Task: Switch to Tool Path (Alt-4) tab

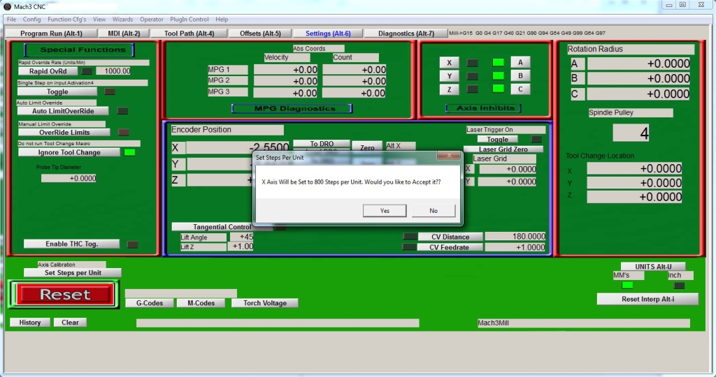Action: point(189,34)
